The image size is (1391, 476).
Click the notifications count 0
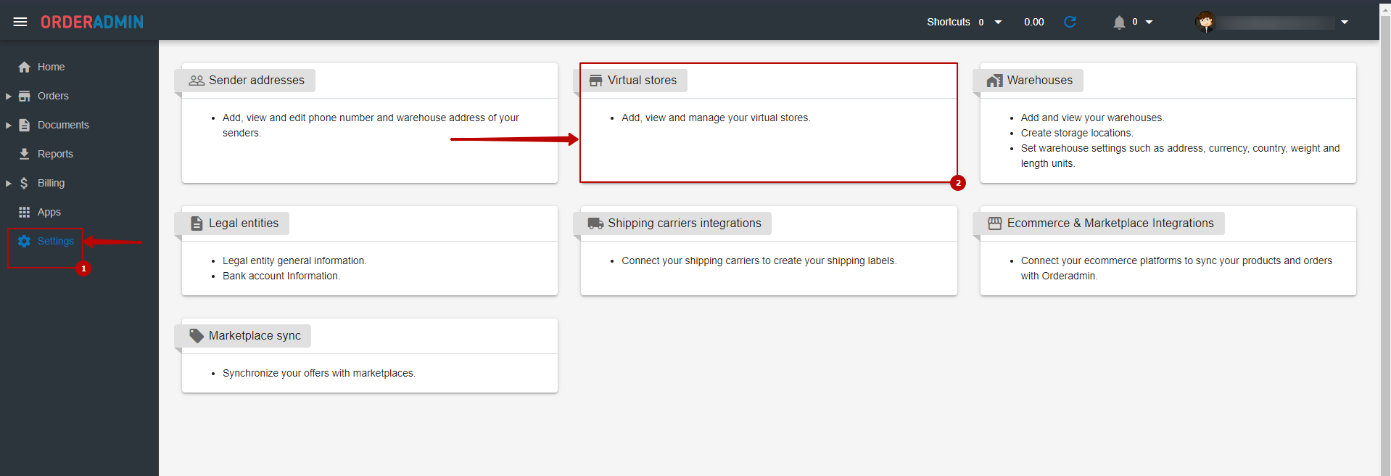[x=1135, y=22]
